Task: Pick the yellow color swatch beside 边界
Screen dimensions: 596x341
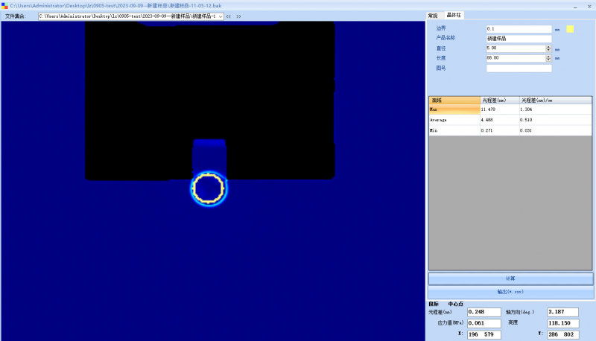Action: (570, 29)
